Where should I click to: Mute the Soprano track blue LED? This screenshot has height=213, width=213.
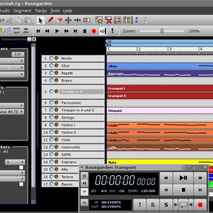[52, 162]
